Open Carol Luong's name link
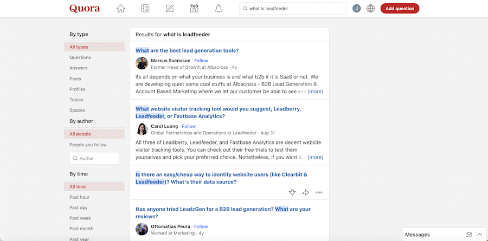The image size is (488, 241). pos(164,126)
